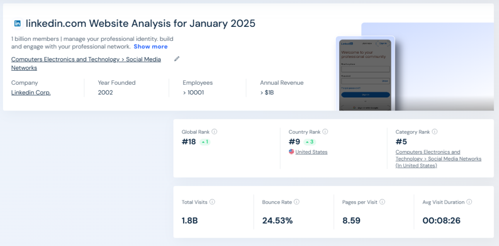Click the info icon beside Country Rank
This screenshot has height=246, width=499.
pyautogui.click(x=325, y=132)
